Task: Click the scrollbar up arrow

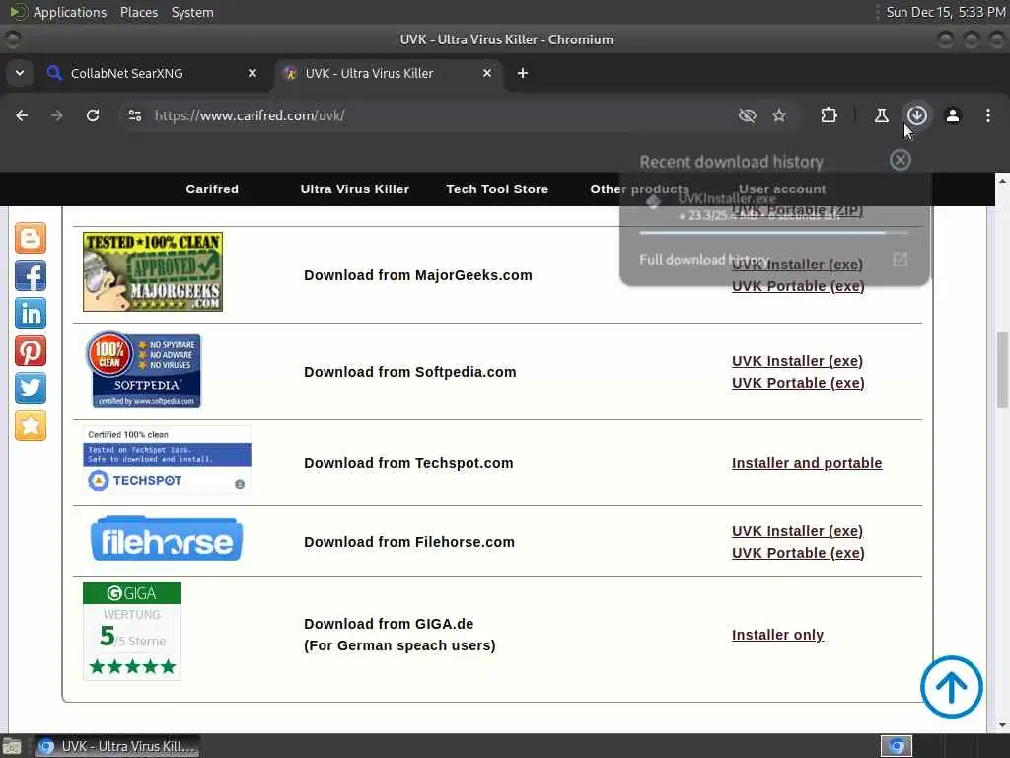Action: 1002,181
